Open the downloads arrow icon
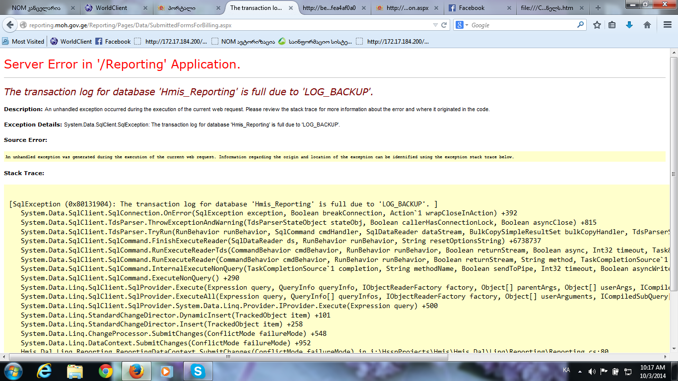678x381 pixels. [629, 25]
